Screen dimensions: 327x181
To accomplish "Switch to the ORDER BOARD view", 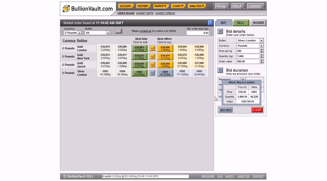I will click(126, 13).
